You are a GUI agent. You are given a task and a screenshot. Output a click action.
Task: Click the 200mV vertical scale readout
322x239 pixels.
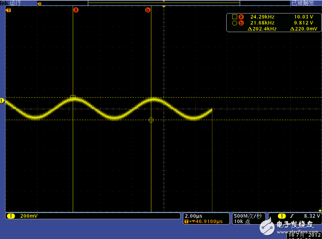(29, 216)
